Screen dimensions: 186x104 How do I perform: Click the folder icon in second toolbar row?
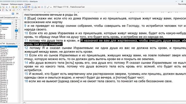(14, 10)
